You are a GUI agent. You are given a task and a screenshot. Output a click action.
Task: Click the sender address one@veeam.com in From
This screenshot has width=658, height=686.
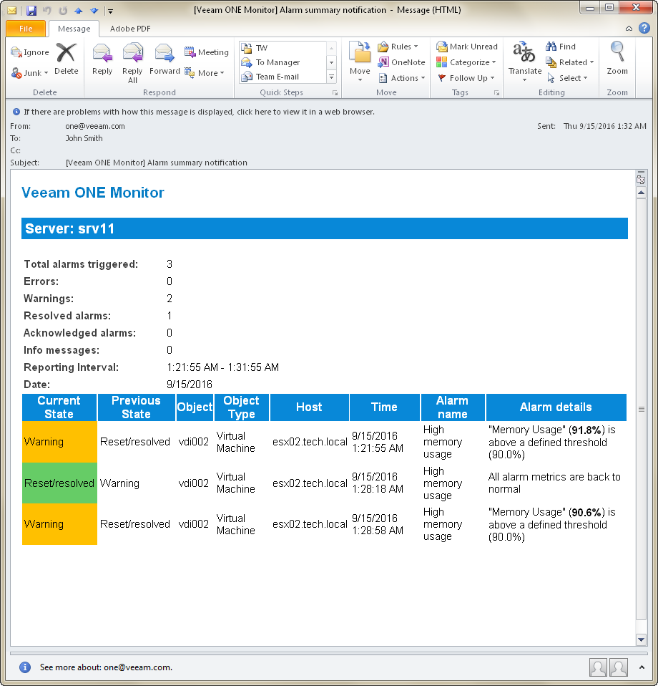(x=95, y=126)
